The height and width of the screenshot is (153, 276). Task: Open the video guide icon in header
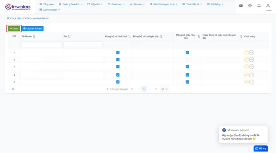241,6
